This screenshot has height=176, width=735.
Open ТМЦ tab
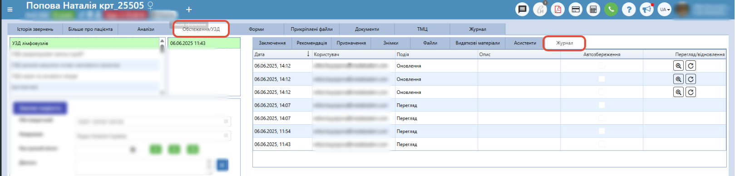tap(422, 29)
